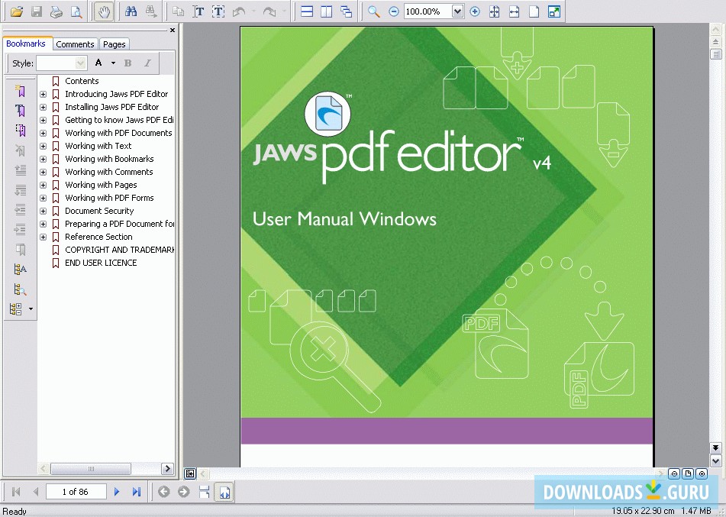
Task: Click the Fit Width icon on toolbar
Action: (514, 11)
